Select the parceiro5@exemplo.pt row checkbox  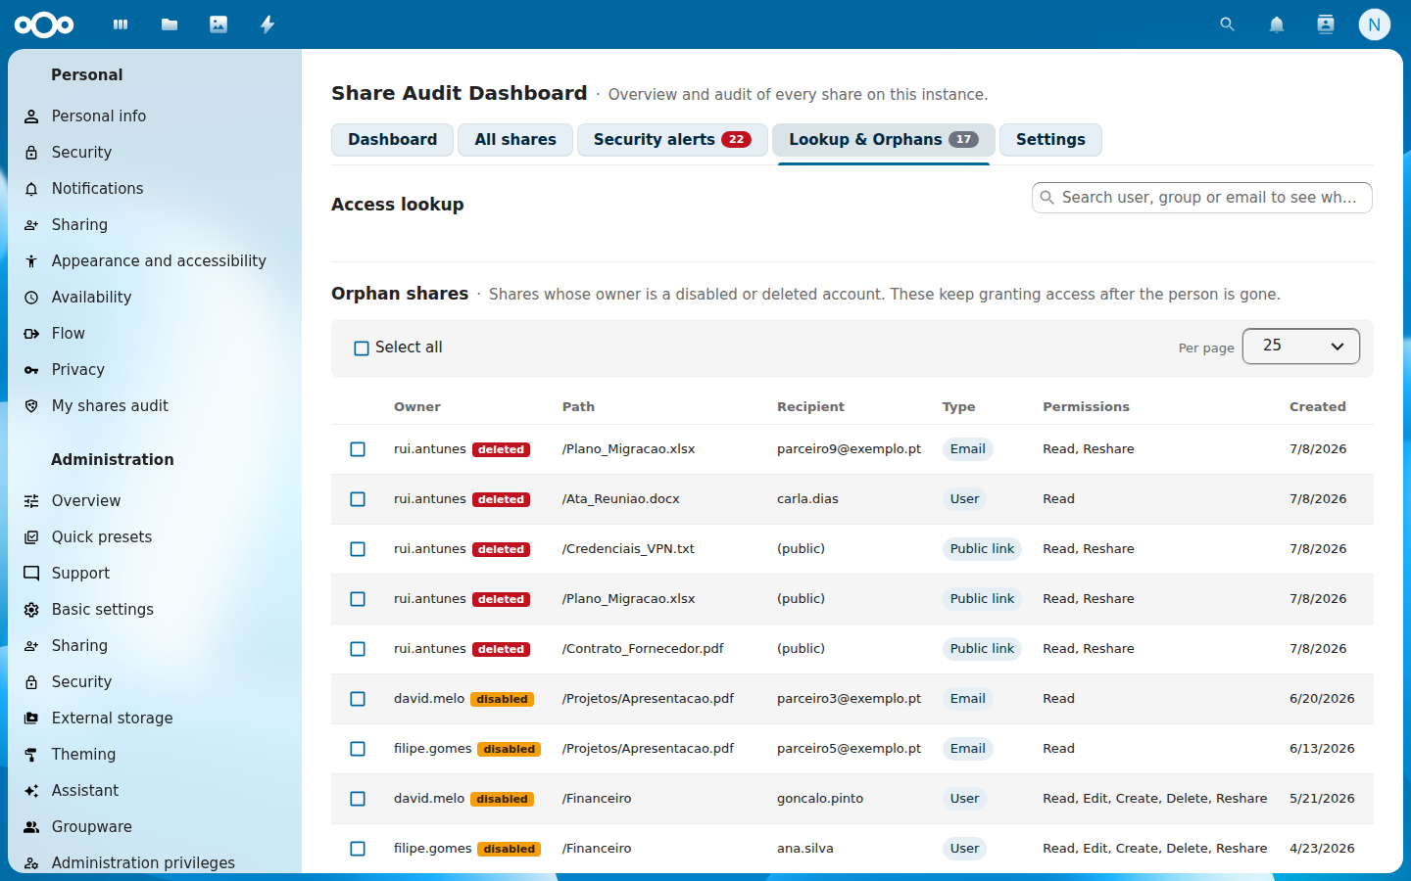click(358, 749)
